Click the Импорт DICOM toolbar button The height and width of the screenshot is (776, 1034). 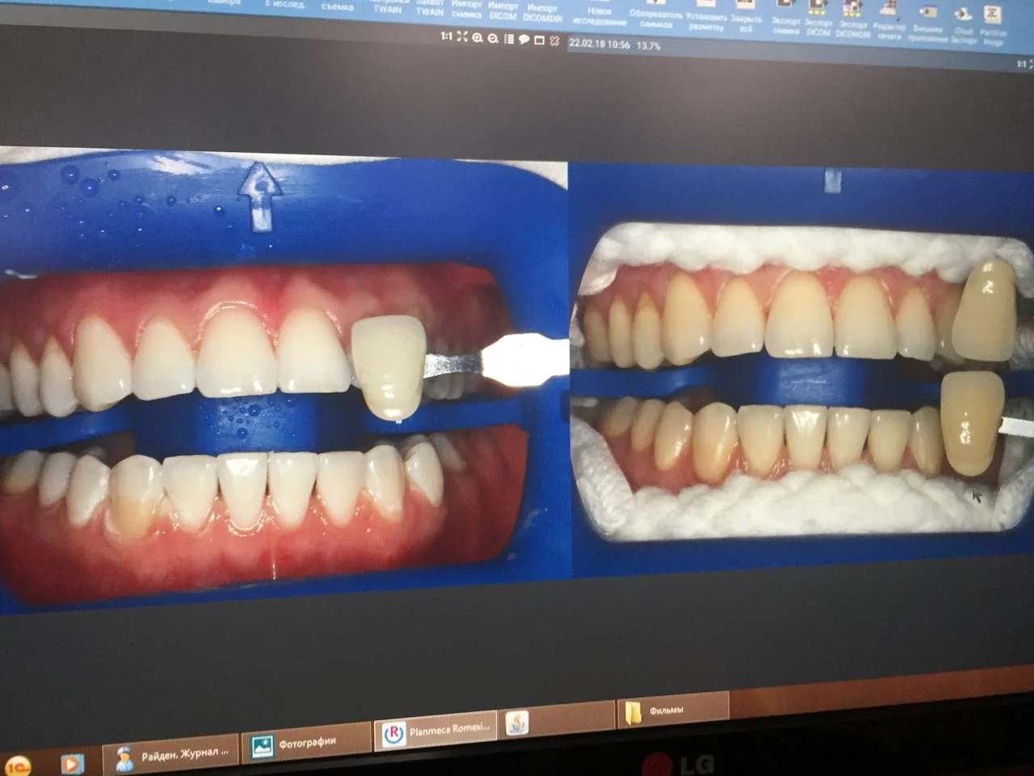point(503,11)
